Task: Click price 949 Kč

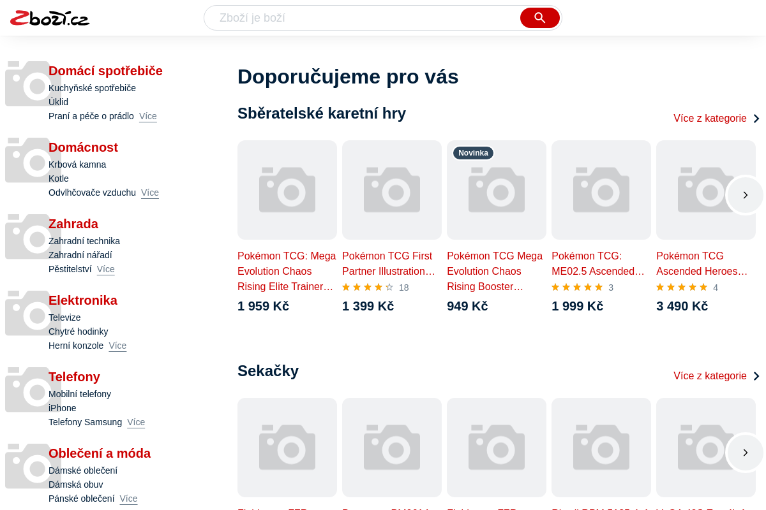Action: pos(467,306)
